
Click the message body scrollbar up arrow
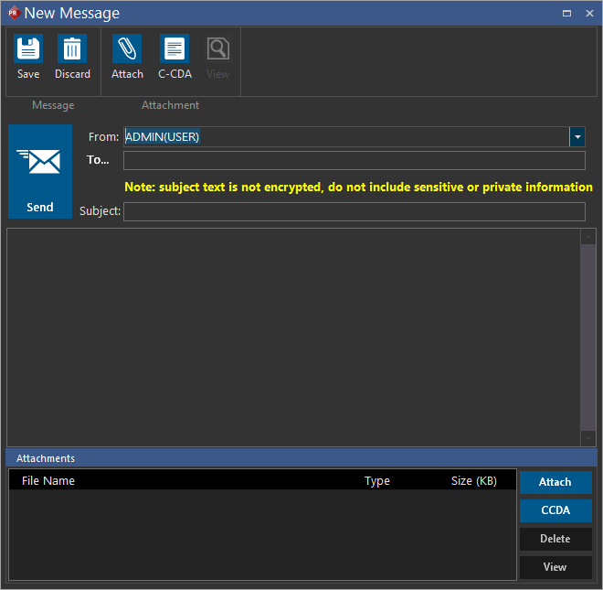pyautogui.click(x=589, y=238)
